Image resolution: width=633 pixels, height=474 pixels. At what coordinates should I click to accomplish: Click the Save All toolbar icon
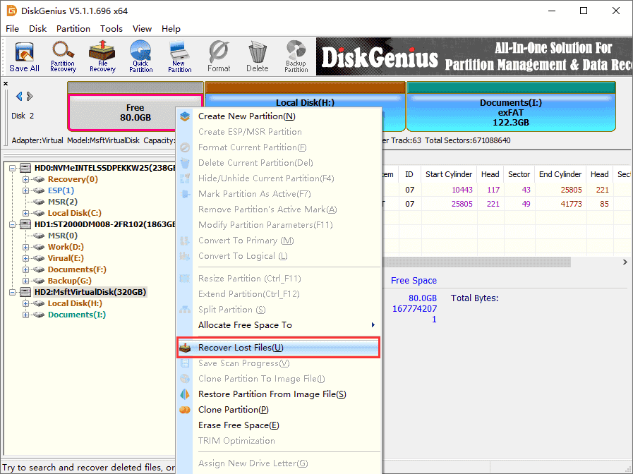24,56
